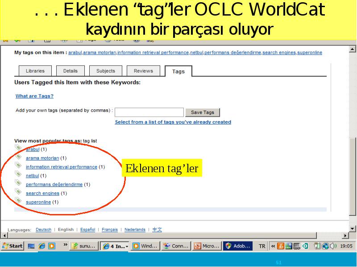Switch language to Nederlands
The image size is (357, 267).
(x=135, y=230)
